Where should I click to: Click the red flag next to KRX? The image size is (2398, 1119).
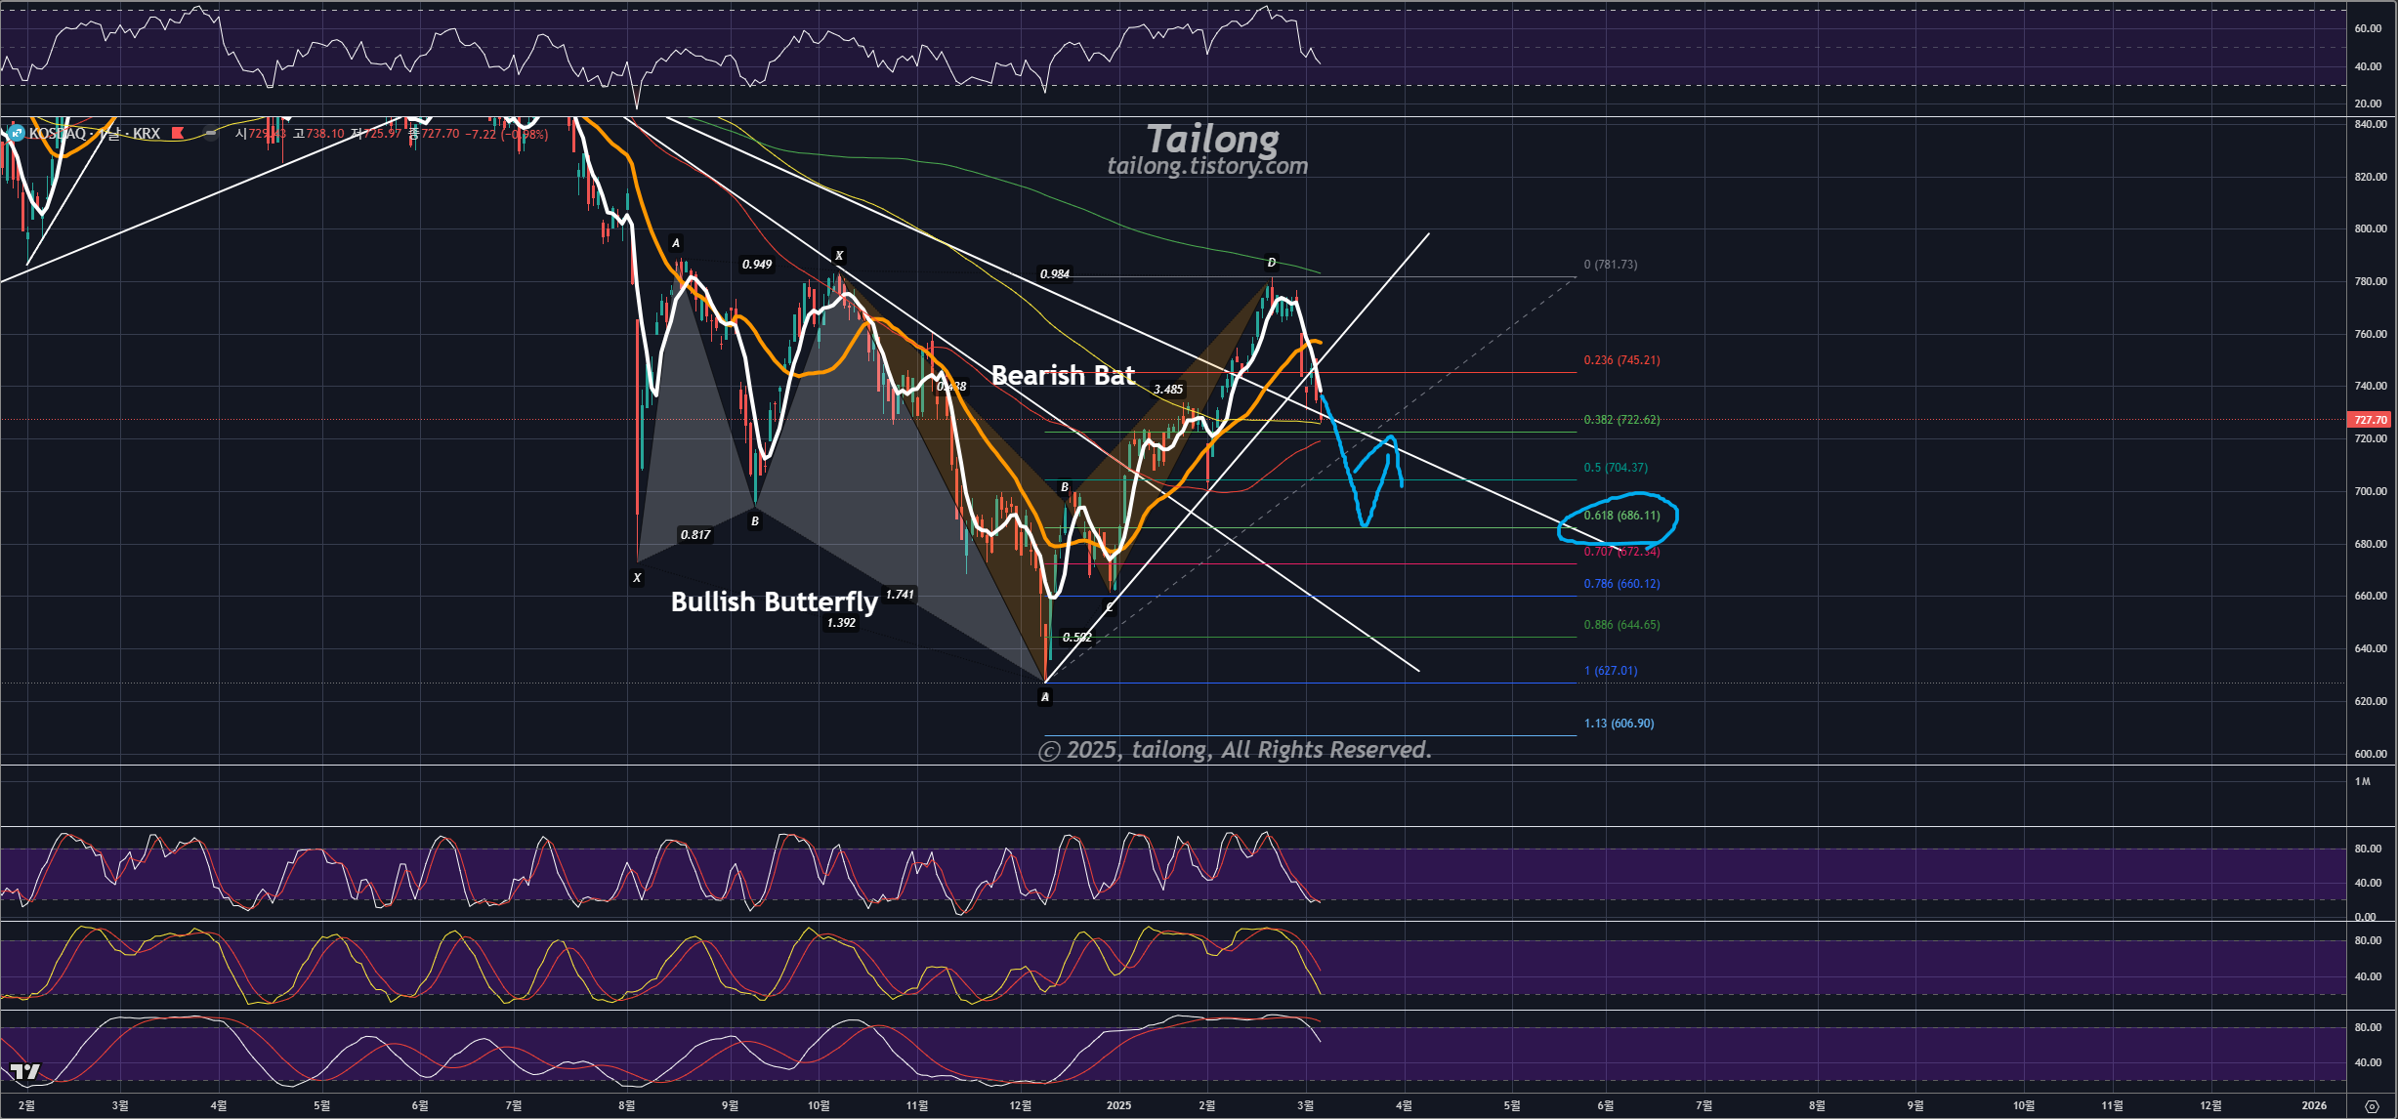(178, 133)
